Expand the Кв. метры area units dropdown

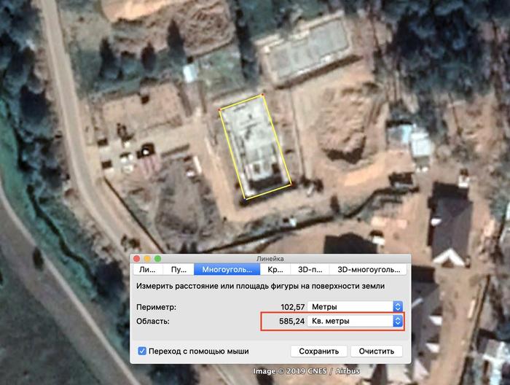[355, 321]
